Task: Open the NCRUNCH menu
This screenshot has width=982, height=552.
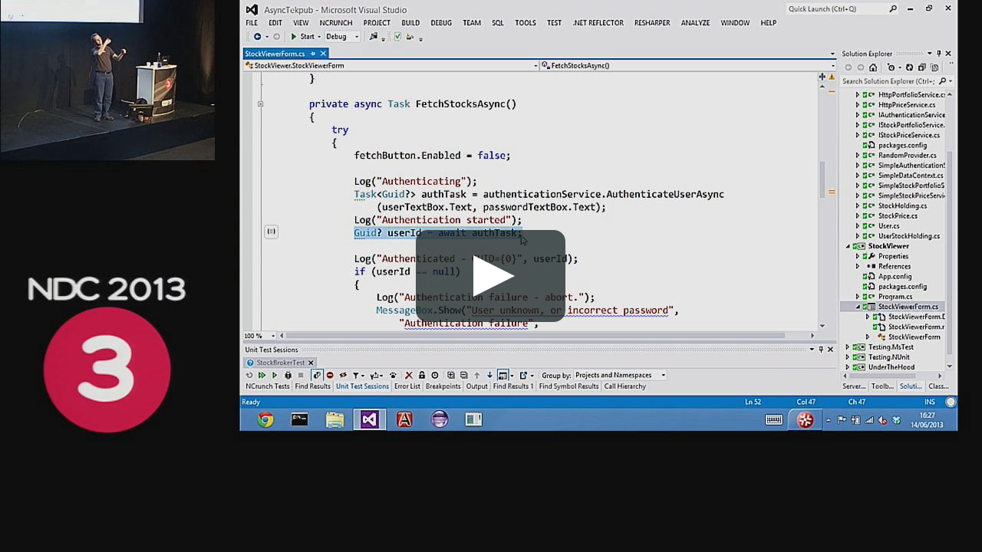Action: tap(336, 23)
